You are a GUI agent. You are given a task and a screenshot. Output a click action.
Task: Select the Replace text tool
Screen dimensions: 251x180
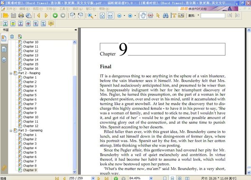36,24
